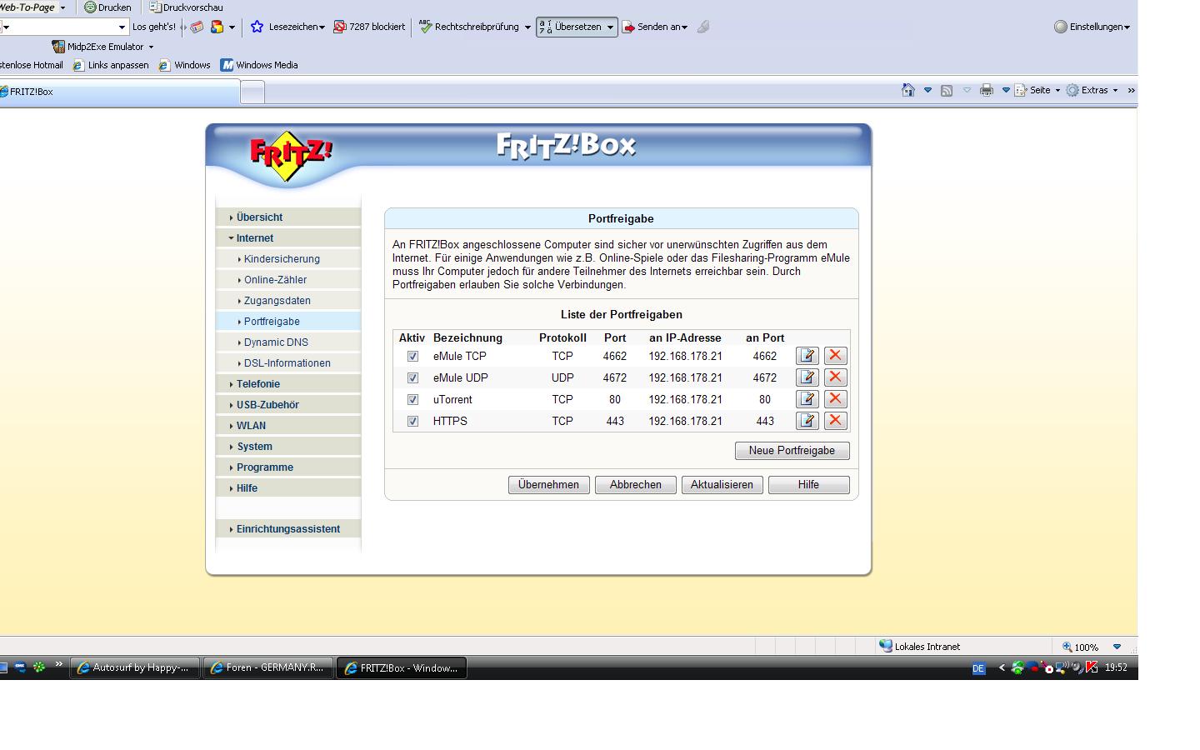The width and height of the screenshot is (1200, 750).
Task: Switch to Foren - GERMANY.R taskbar window
Action: (268, 667)
